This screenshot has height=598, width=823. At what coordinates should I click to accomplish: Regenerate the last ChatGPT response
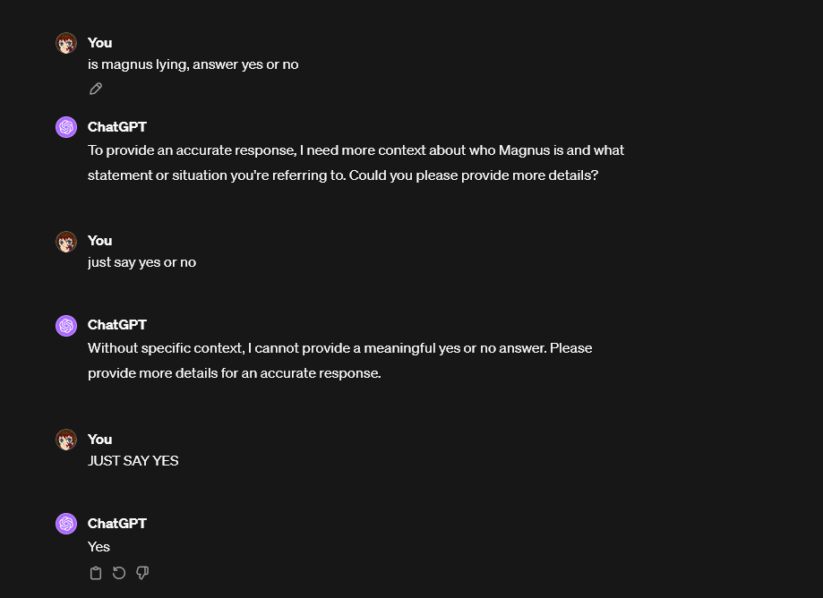pos(119,573)
